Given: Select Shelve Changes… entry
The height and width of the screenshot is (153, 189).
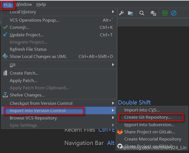Looking at the screenshot, I should 59,95.
